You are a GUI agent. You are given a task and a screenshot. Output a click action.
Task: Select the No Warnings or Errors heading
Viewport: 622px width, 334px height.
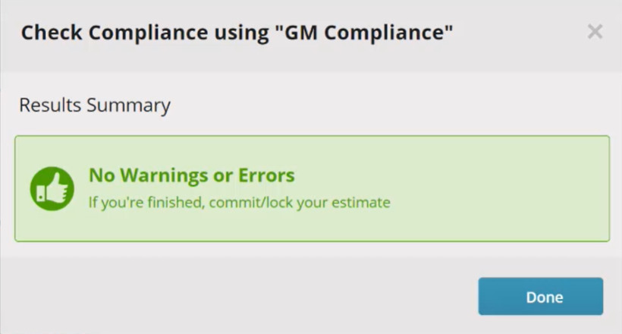(192, 175)
